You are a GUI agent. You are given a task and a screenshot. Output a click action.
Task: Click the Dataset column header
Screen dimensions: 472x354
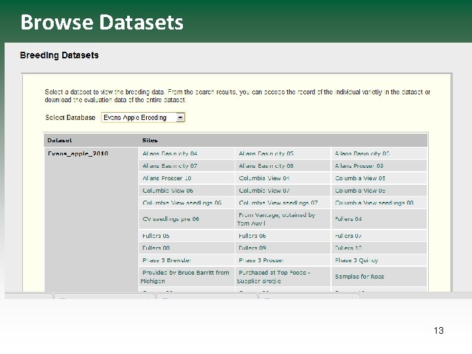coord(60,140)
